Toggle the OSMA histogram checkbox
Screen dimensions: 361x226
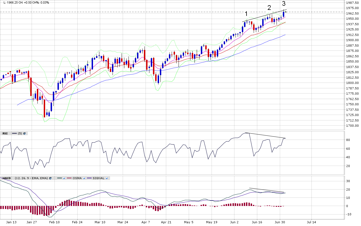click(84, 178)
